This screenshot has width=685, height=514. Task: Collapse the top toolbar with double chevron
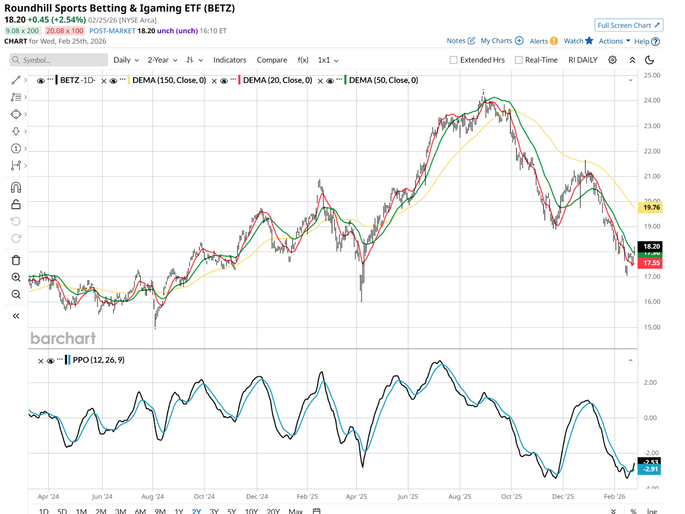pyautogui.click(x=632, y=60)
